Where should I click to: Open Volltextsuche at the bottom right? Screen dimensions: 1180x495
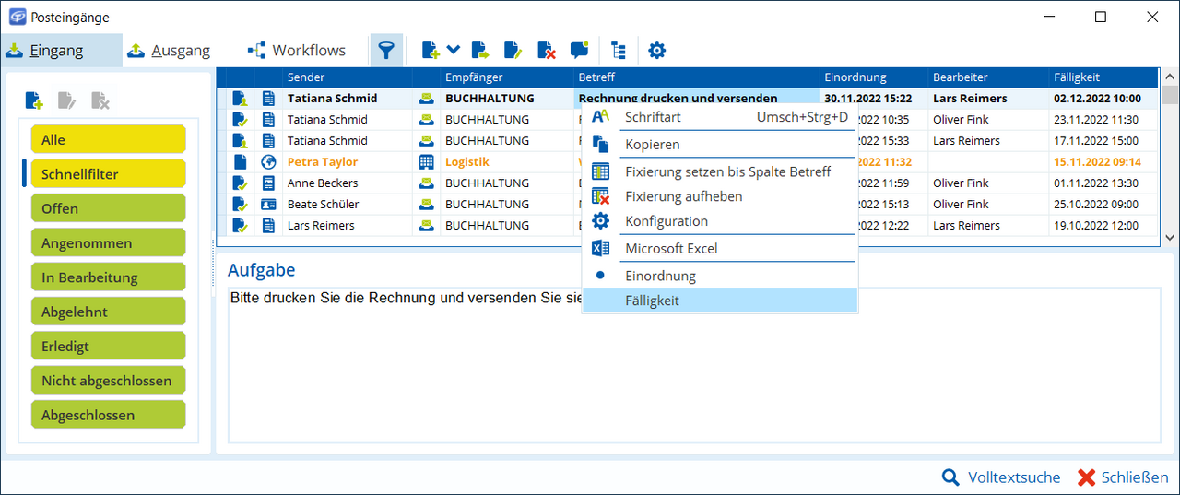(1001, 477)
